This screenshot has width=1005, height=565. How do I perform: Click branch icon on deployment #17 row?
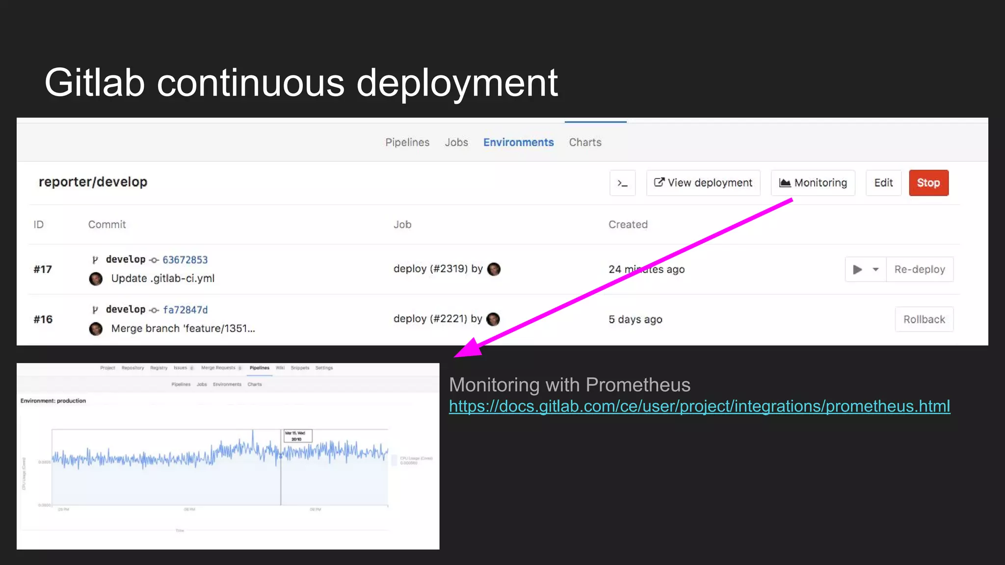click(95, 260)
